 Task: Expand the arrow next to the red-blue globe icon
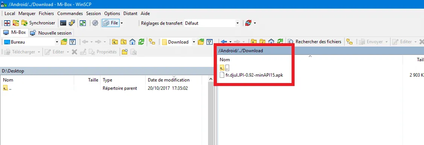(x=254, y=23)
